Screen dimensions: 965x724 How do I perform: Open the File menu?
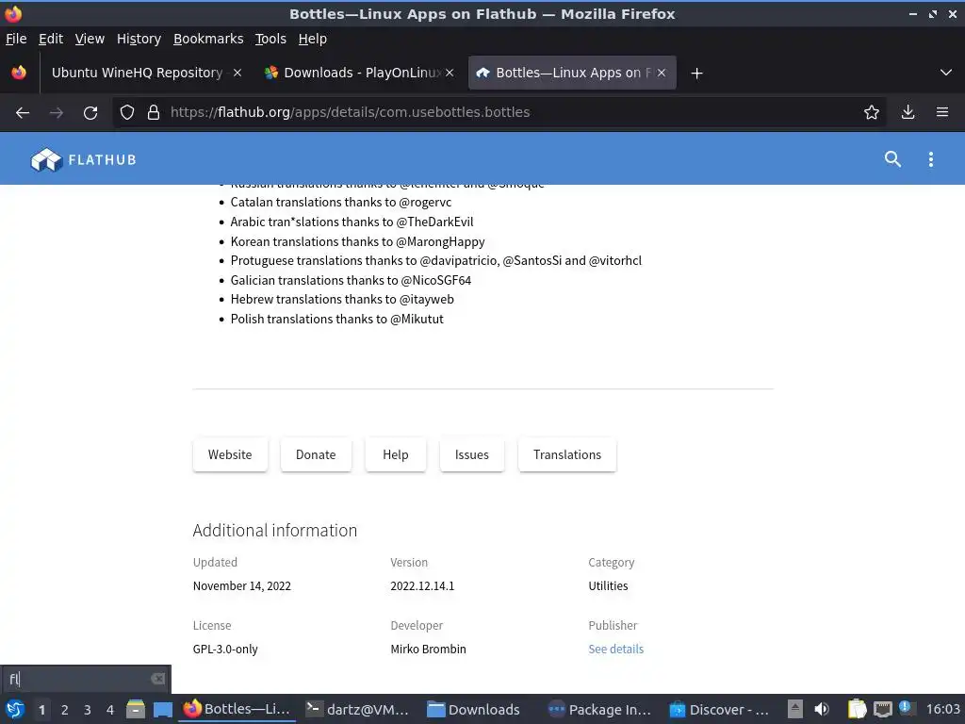tap(16, 39)
